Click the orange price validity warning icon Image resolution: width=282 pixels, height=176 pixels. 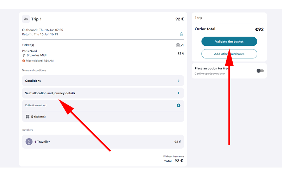pyautogui.click(x=24, y=61)
